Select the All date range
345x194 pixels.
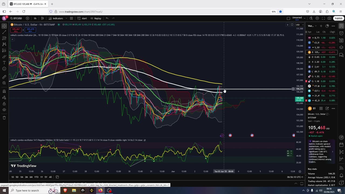point(50,177)
